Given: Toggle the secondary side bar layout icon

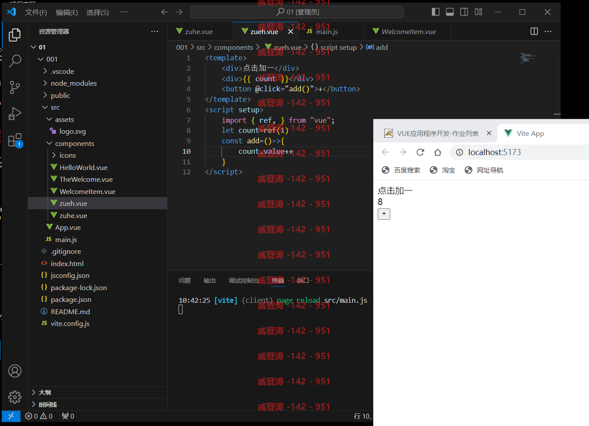Looking at the screenshot, I should pos(464,12).
